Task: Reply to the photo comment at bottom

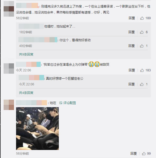Action: [x=134, y=153]
